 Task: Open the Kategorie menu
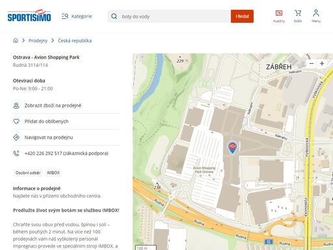tap(77, 16)
